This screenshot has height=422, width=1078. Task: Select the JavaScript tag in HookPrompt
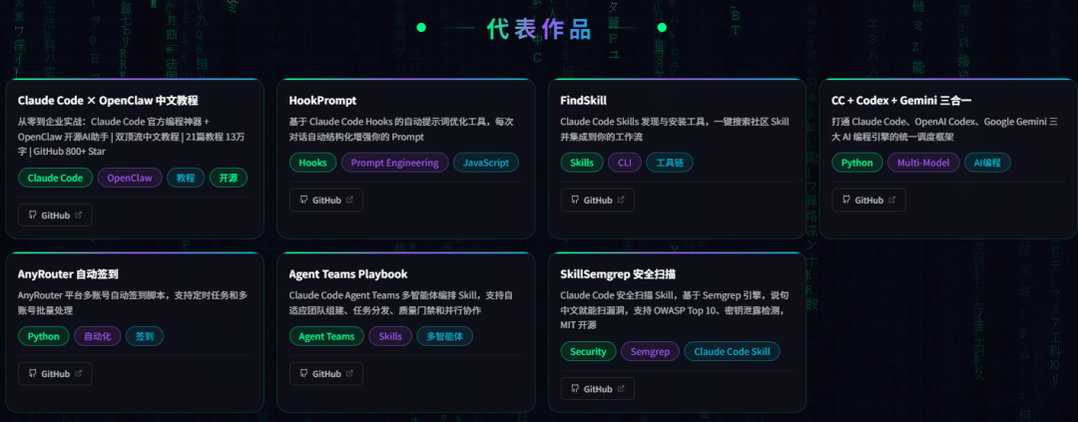point(486,163)
